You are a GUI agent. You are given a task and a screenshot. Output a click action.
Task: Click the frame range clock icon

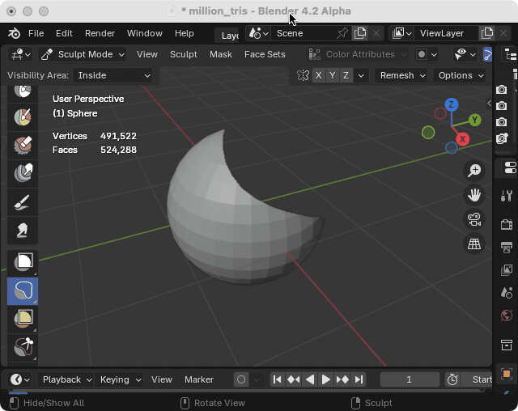pos(452,379)
